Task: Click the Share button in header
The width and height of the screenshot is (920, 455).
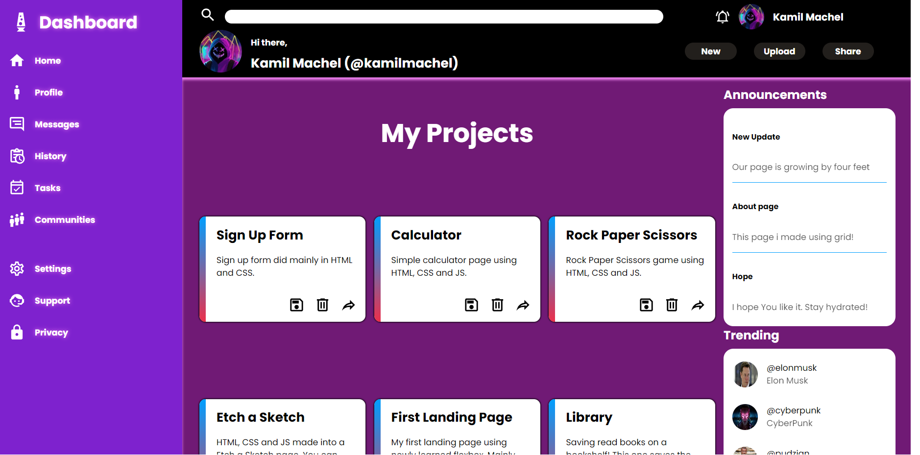Action: 847,51
